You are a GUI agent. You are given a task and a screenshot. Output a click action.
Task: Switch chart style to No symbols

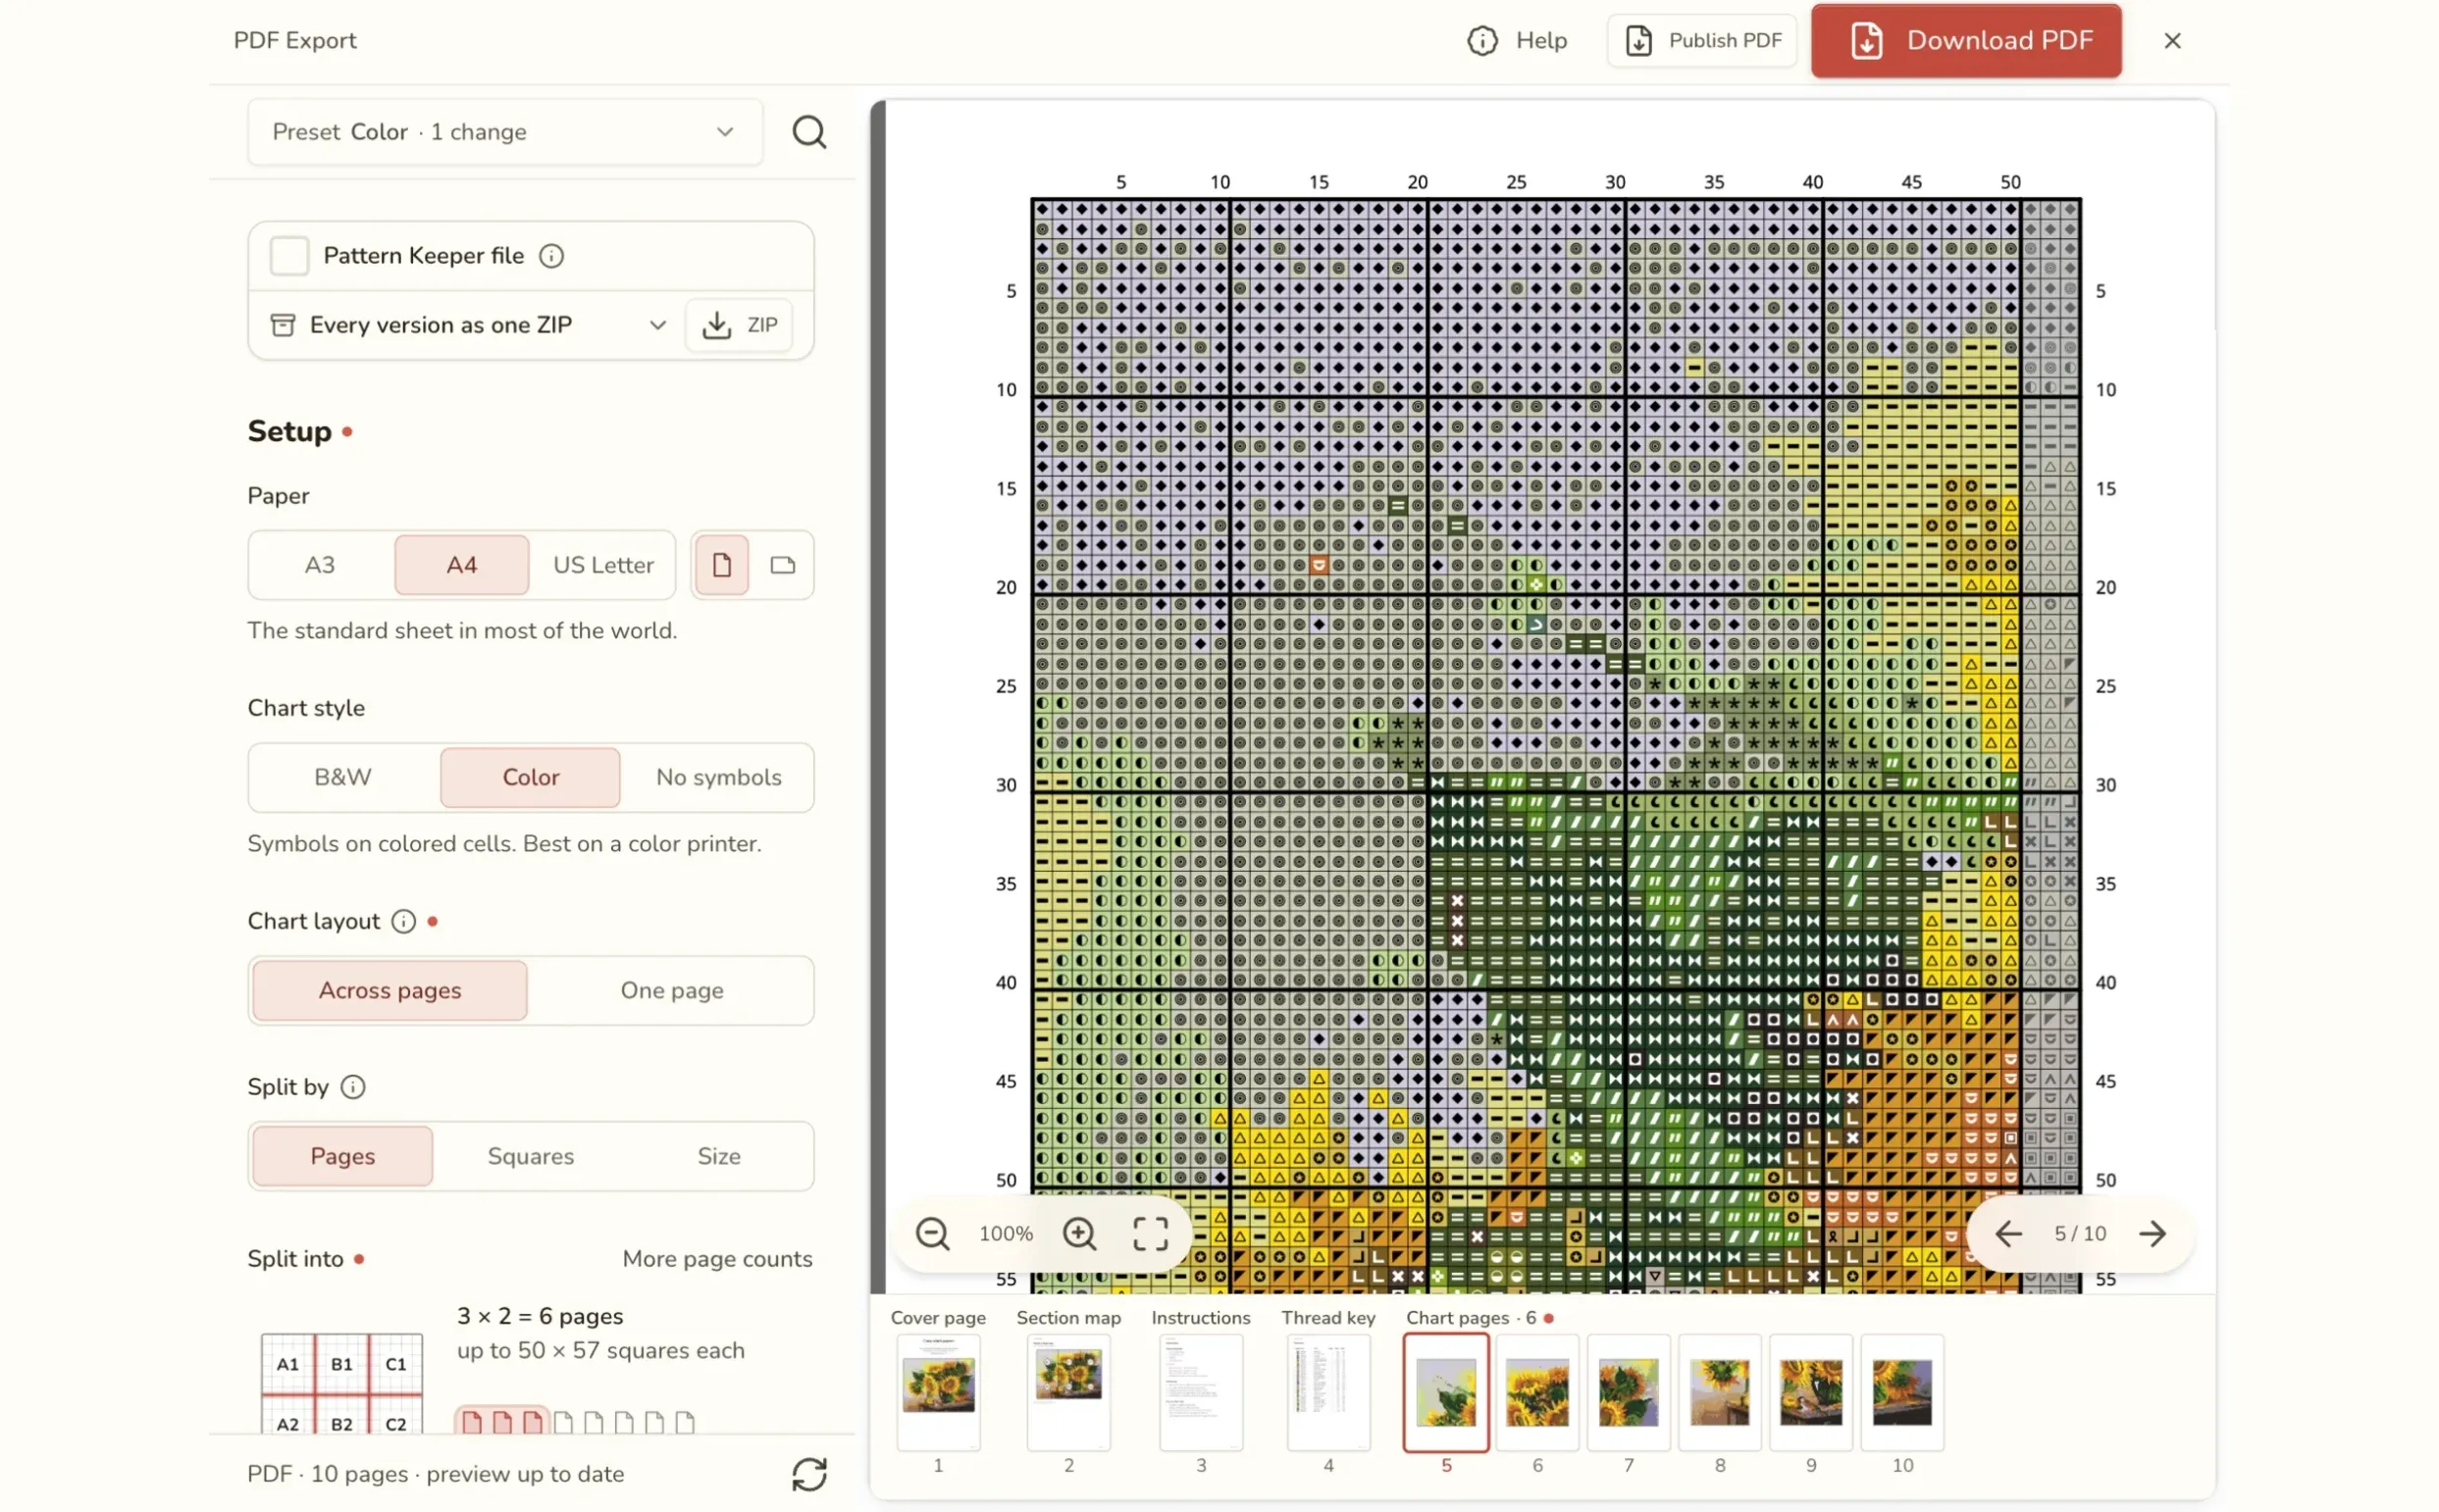click(x=718, y=777)
